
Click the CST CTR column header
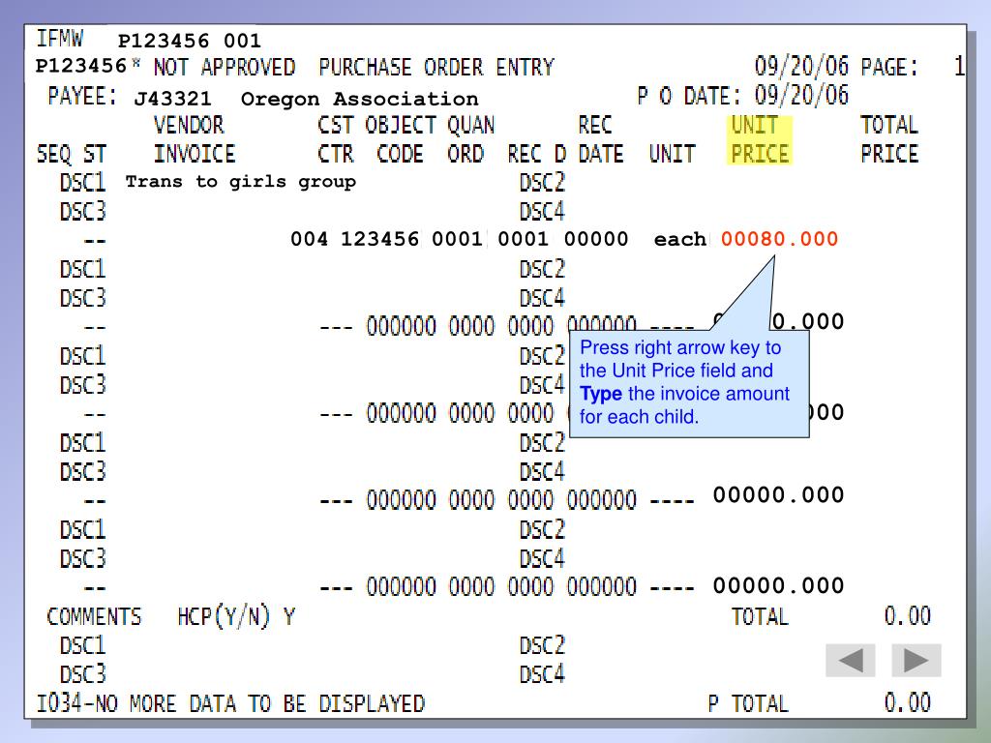336,139
